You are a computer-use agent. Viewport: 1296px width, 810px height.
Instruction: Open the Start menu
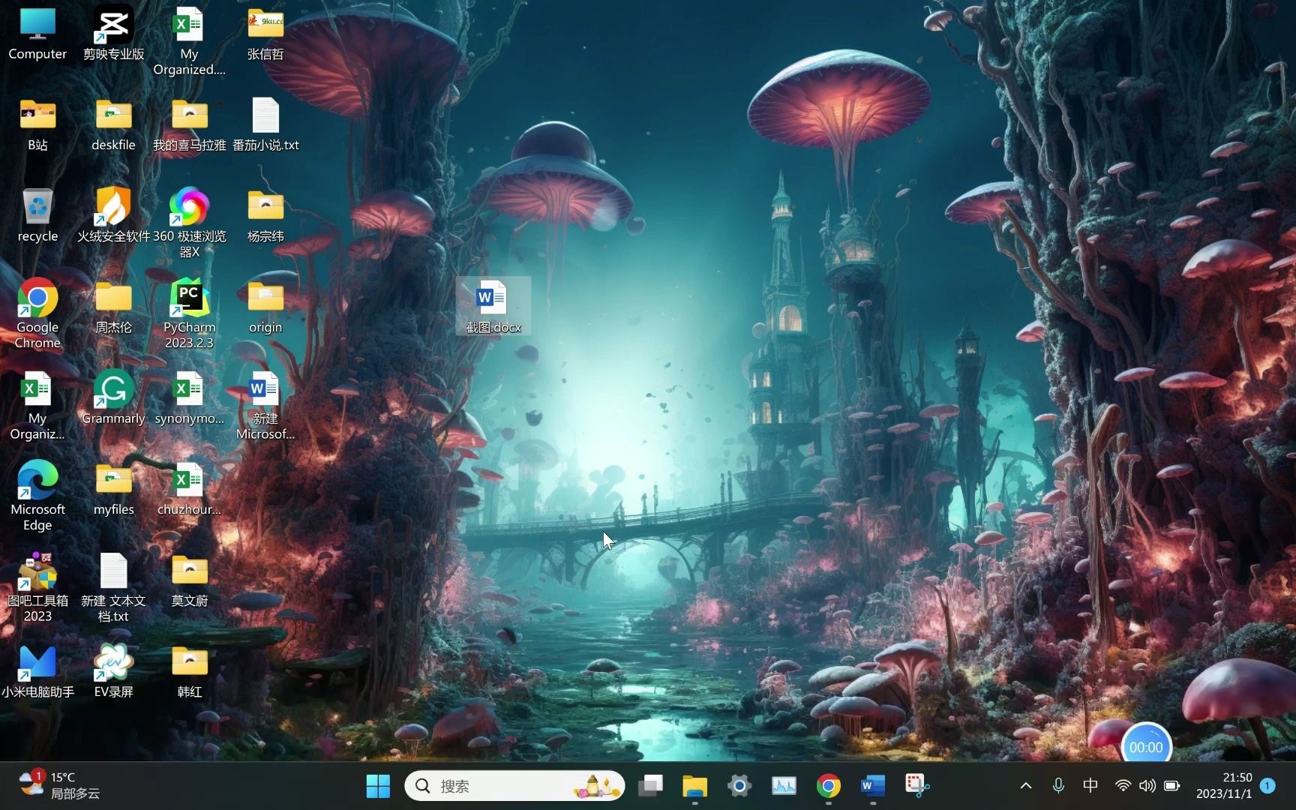pos(377,786)
